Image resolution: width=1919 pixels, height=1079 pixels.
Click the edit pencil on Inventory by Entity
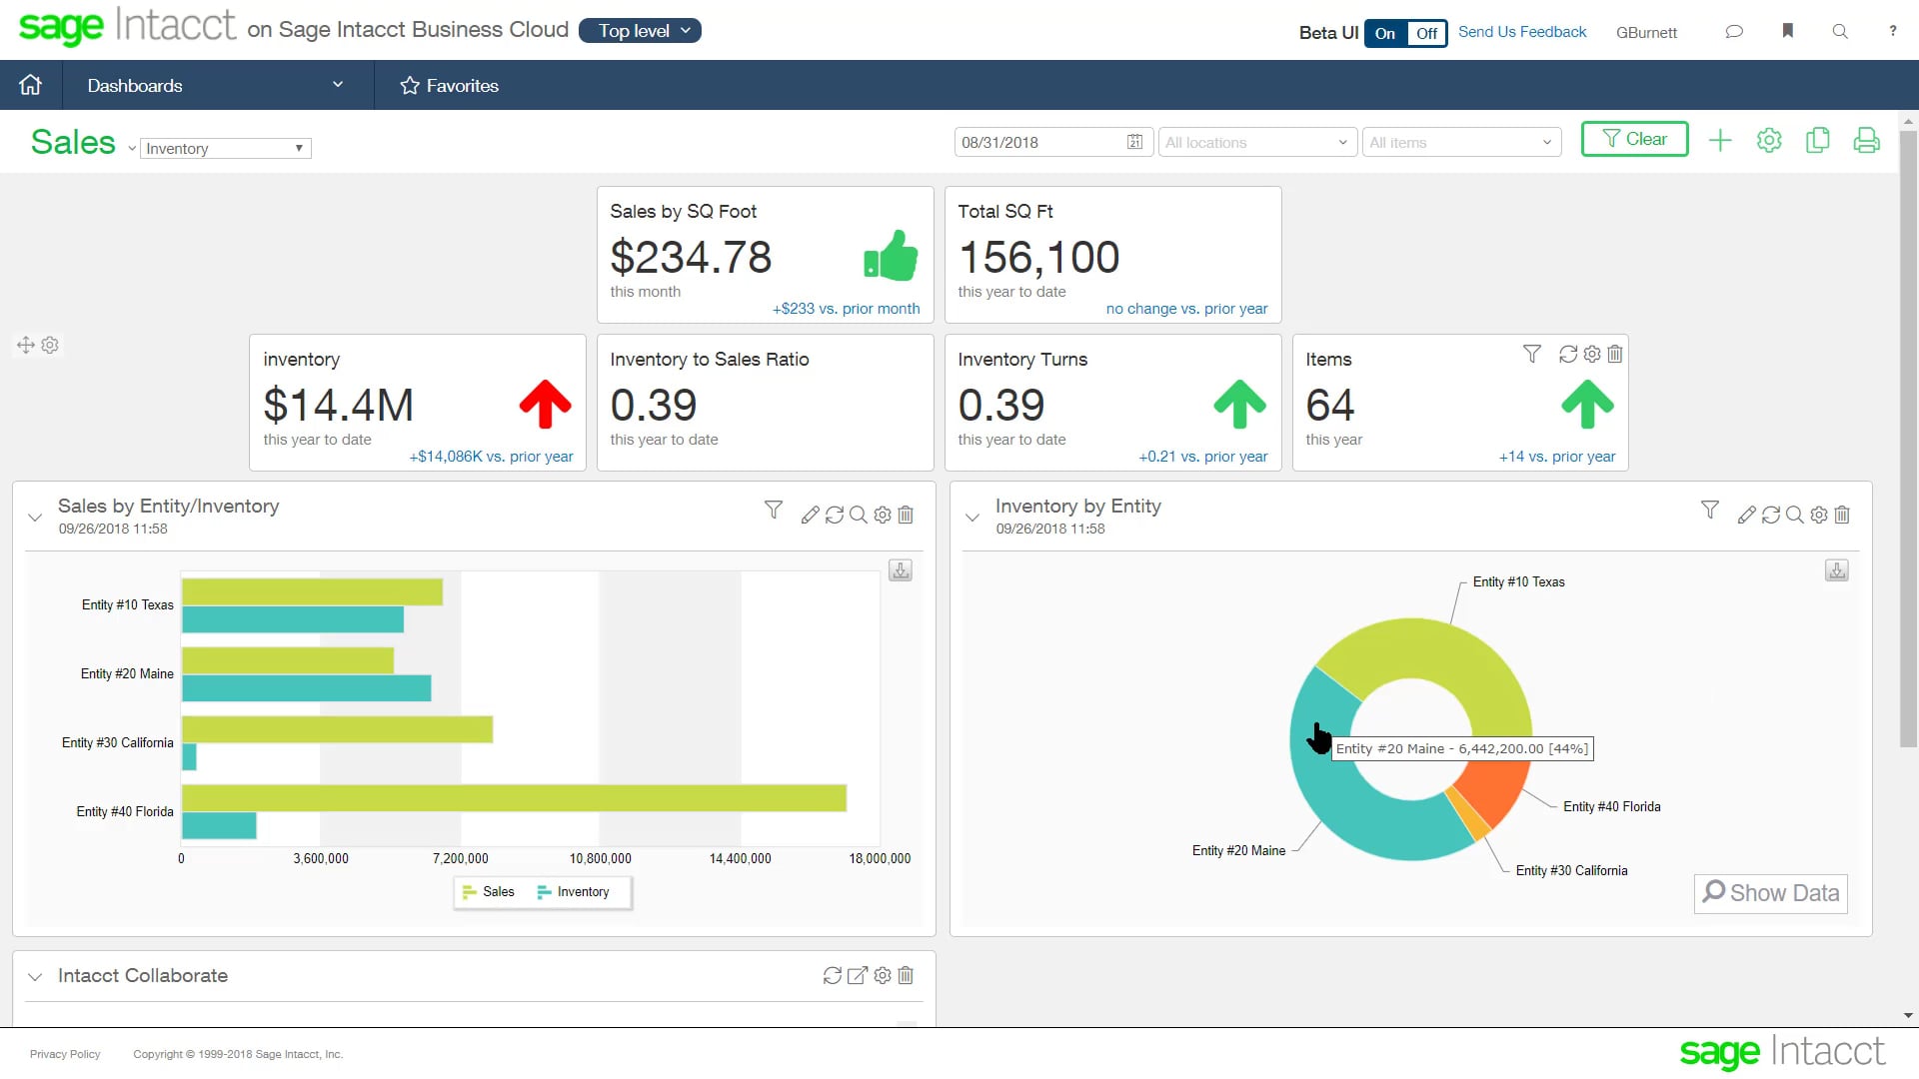coord(1745,515)
